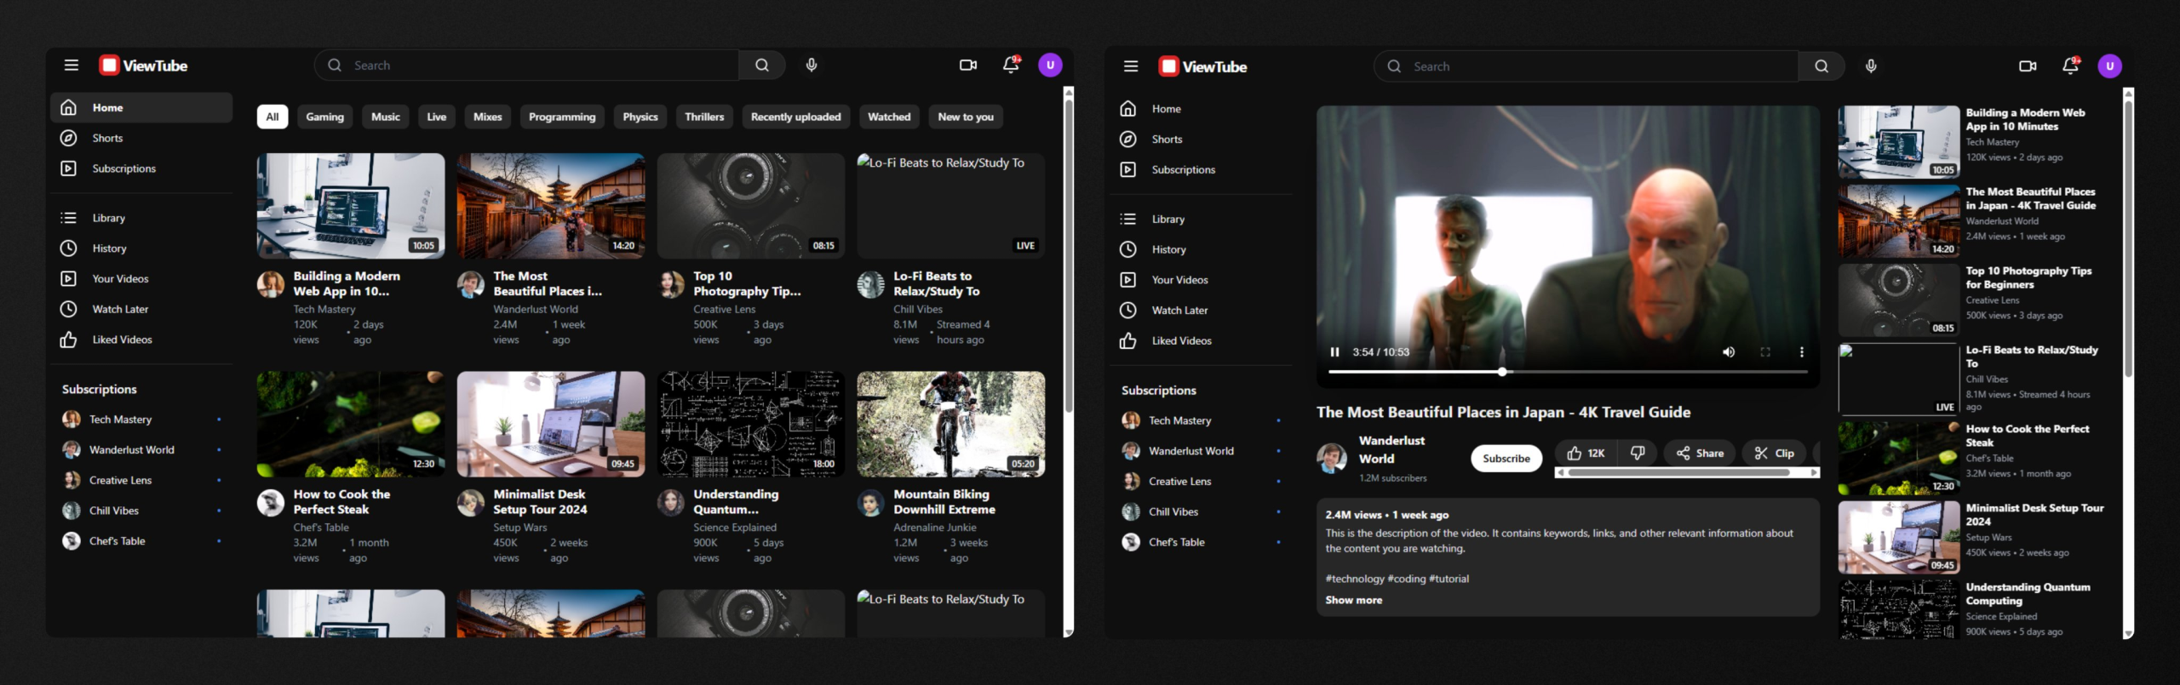The width and height of the screenshot is (2180, 685).
Task: Open the video player three-dot options menu
Action: coord(1801,352)
